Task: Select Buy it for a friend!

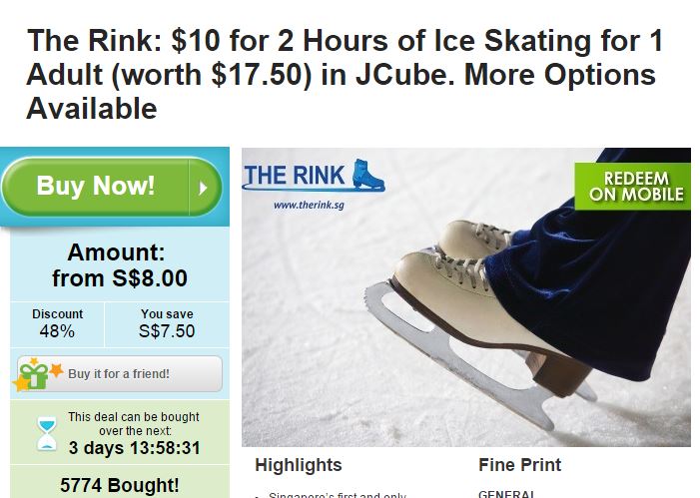Action: pos(120,374)
